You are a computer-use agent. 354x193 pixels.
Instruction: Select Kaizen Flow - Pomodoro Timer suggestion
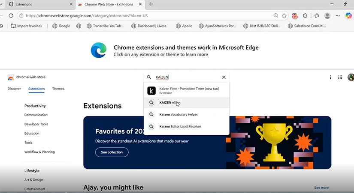tap(187, 91)
